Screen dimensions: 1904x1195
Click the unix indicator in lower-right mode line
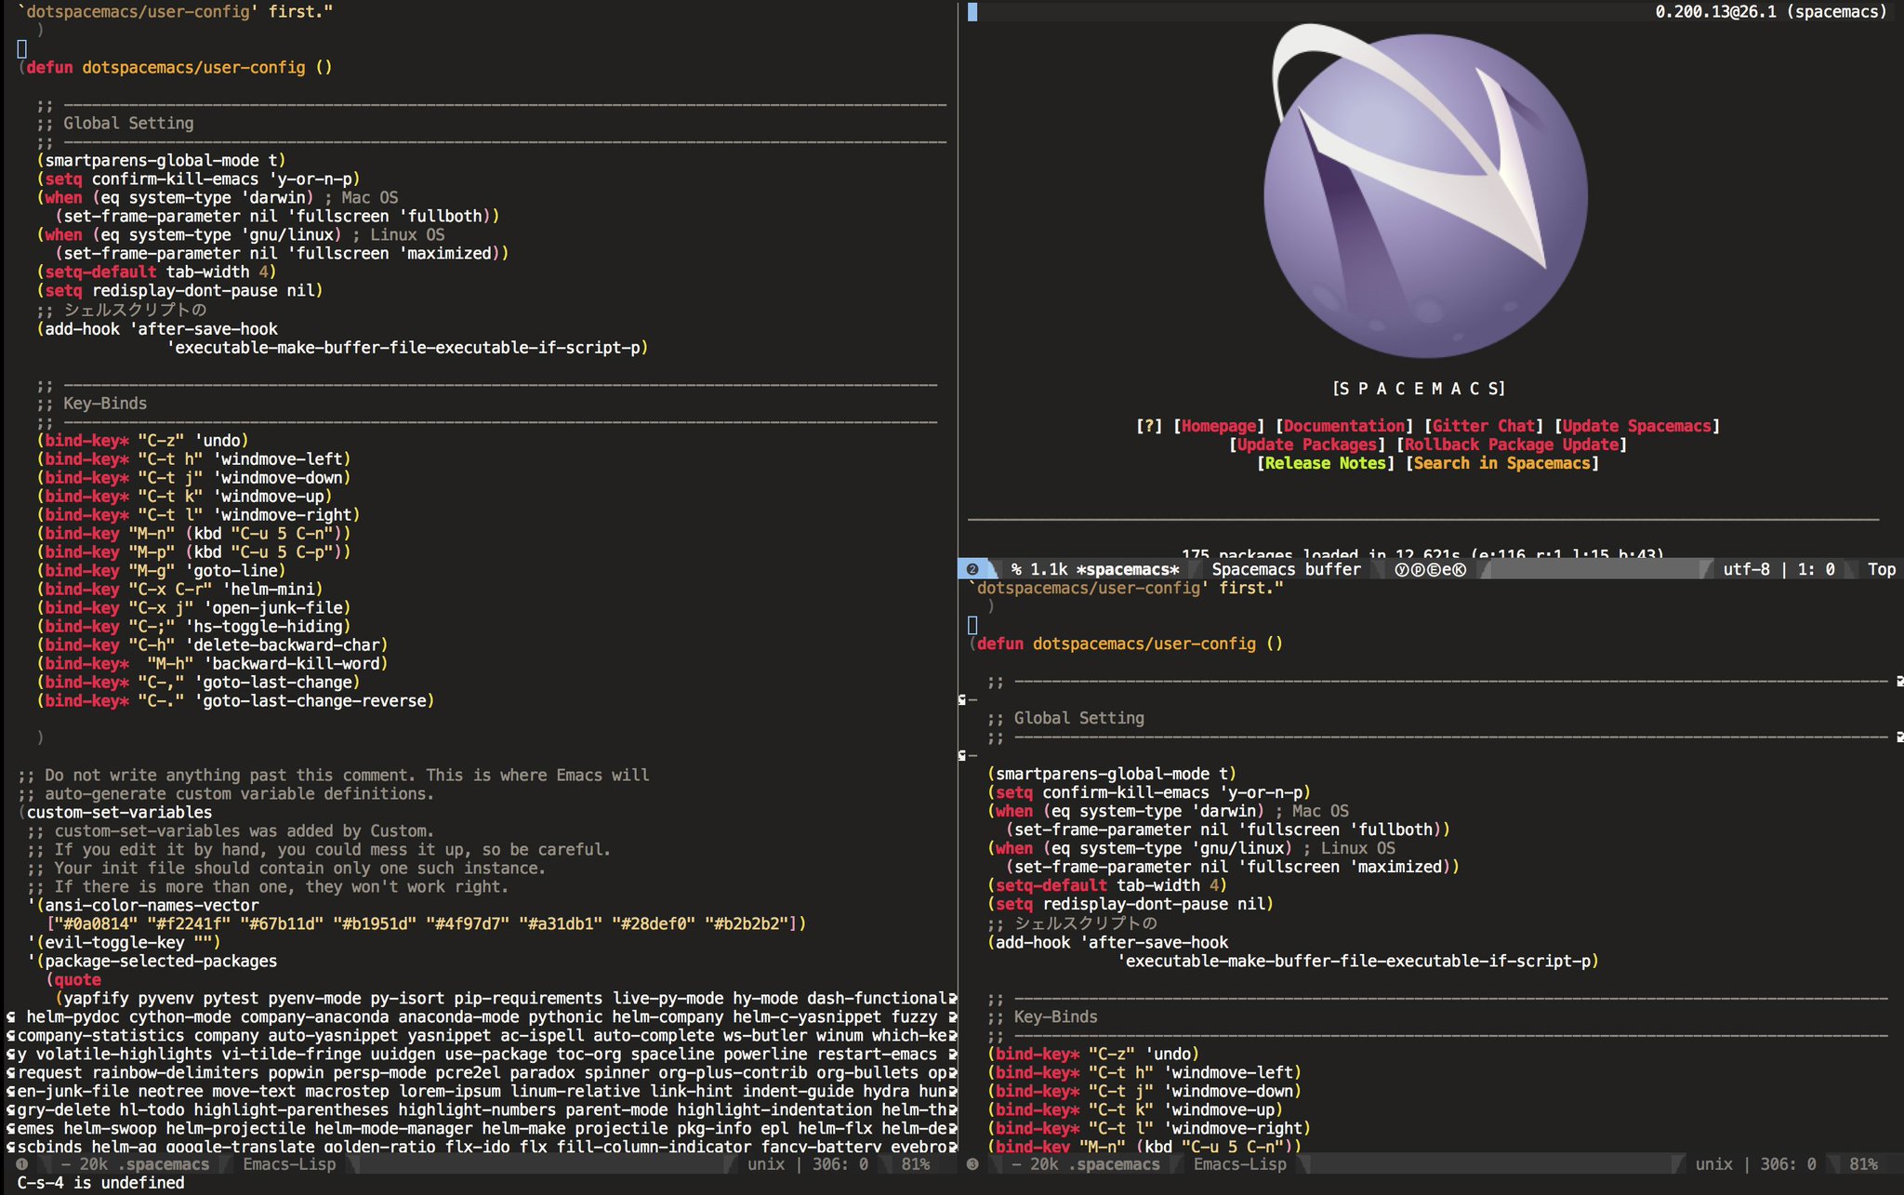click(x=1713, y=1164)
